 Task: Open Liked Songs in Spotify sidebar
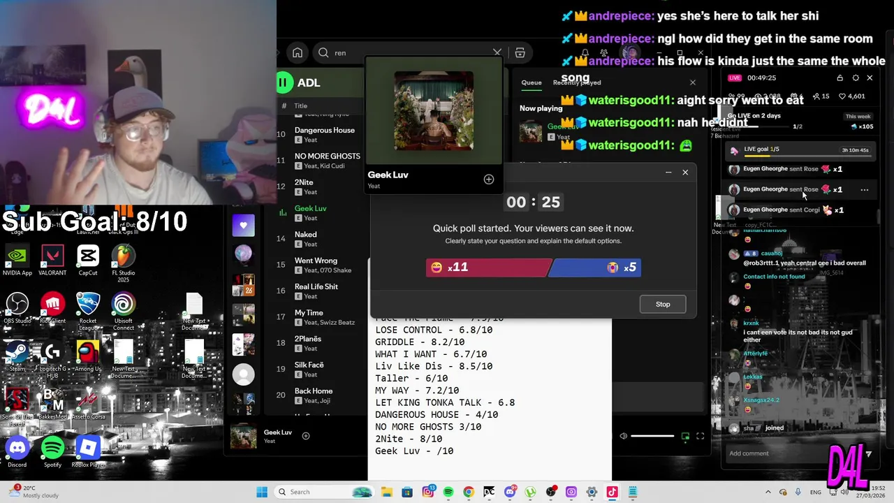pos(243,225)
